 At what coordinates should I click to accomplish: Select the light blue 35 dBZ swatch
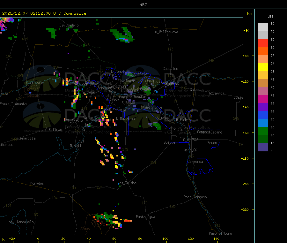coord(263,123)
